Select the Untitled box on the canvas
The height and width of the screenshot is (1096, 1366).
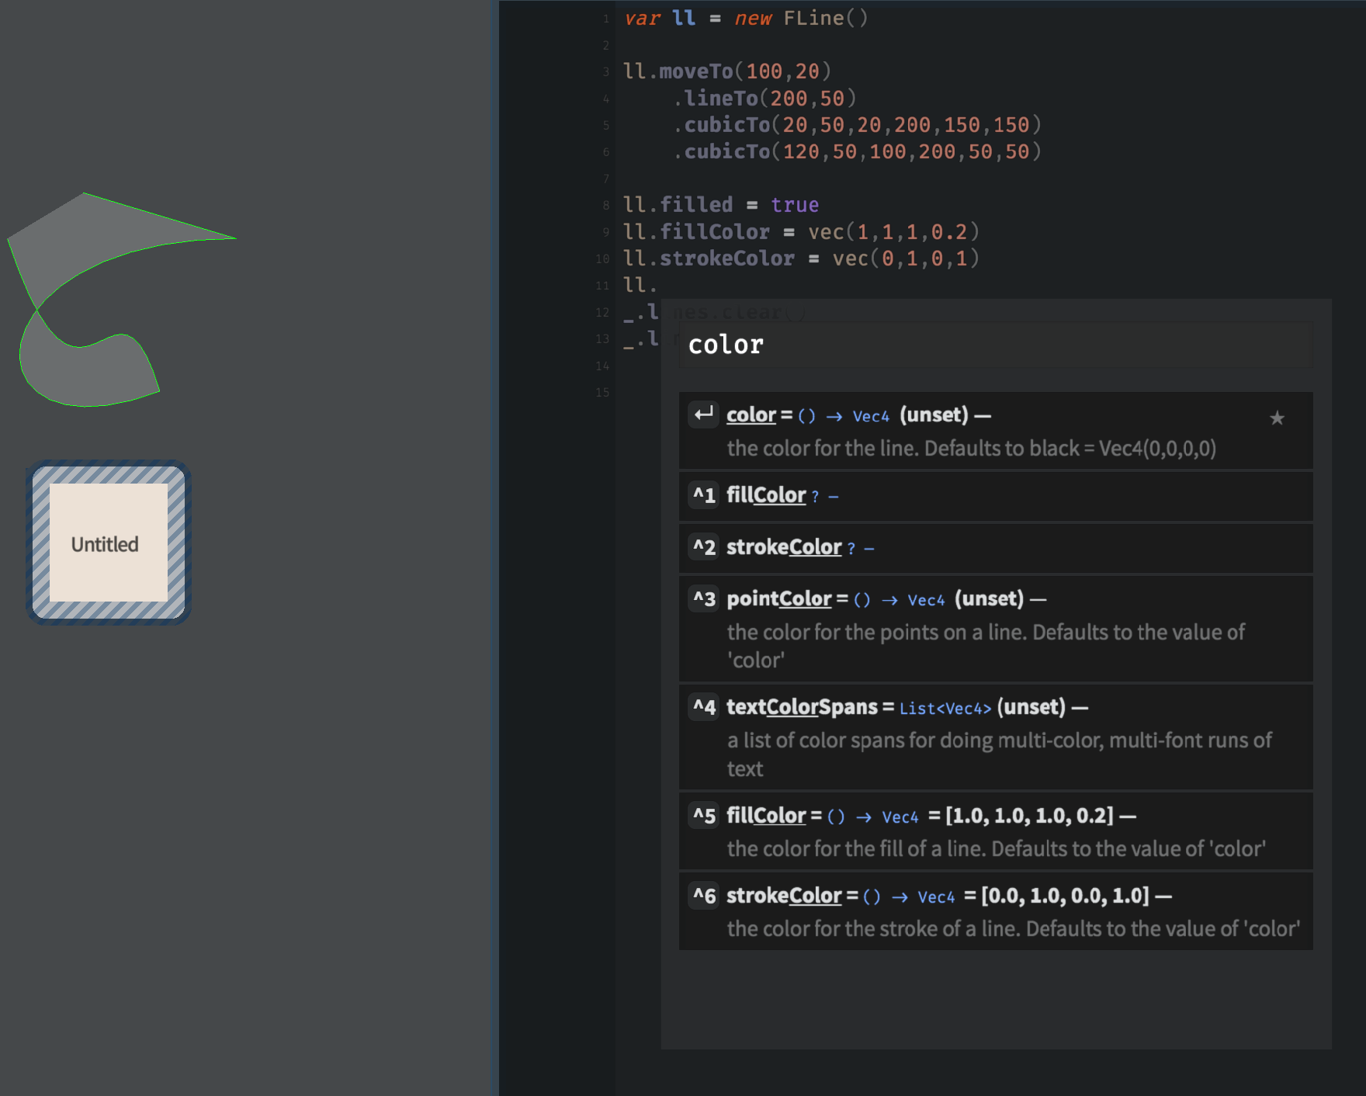click(x=108, y=543)
